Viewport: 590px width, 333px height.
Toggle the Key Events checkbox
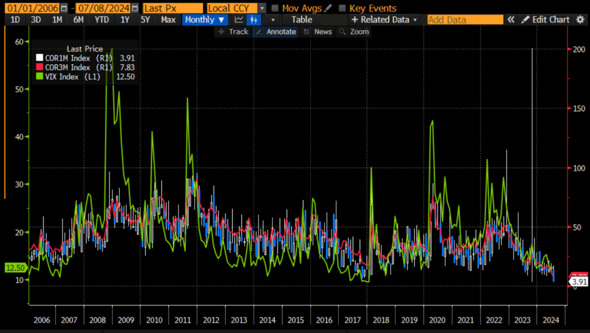(x=341, y=8)
